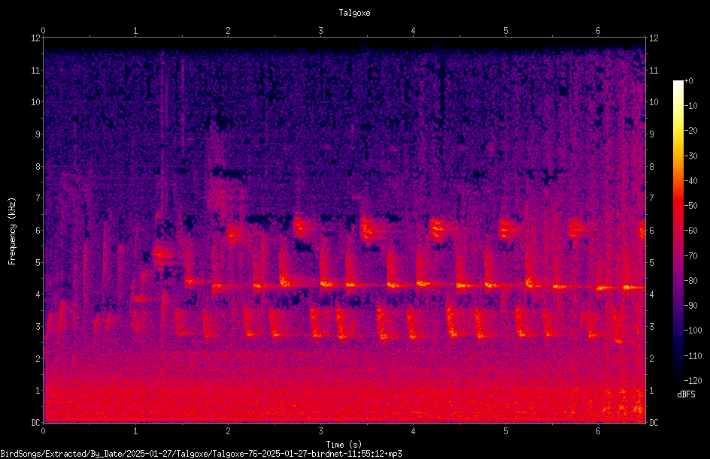Viewport: 710px width, 459px height.
Task: Click the -50 level on the color scale
Action: pyautogui.click(x=690, y=205)
